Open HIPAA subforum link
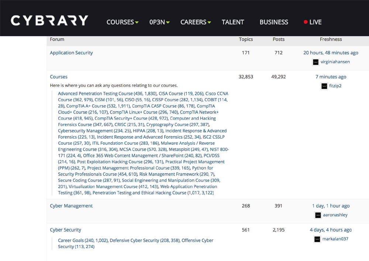The height and width of the screenshot is (261, 369). (148, 131)
